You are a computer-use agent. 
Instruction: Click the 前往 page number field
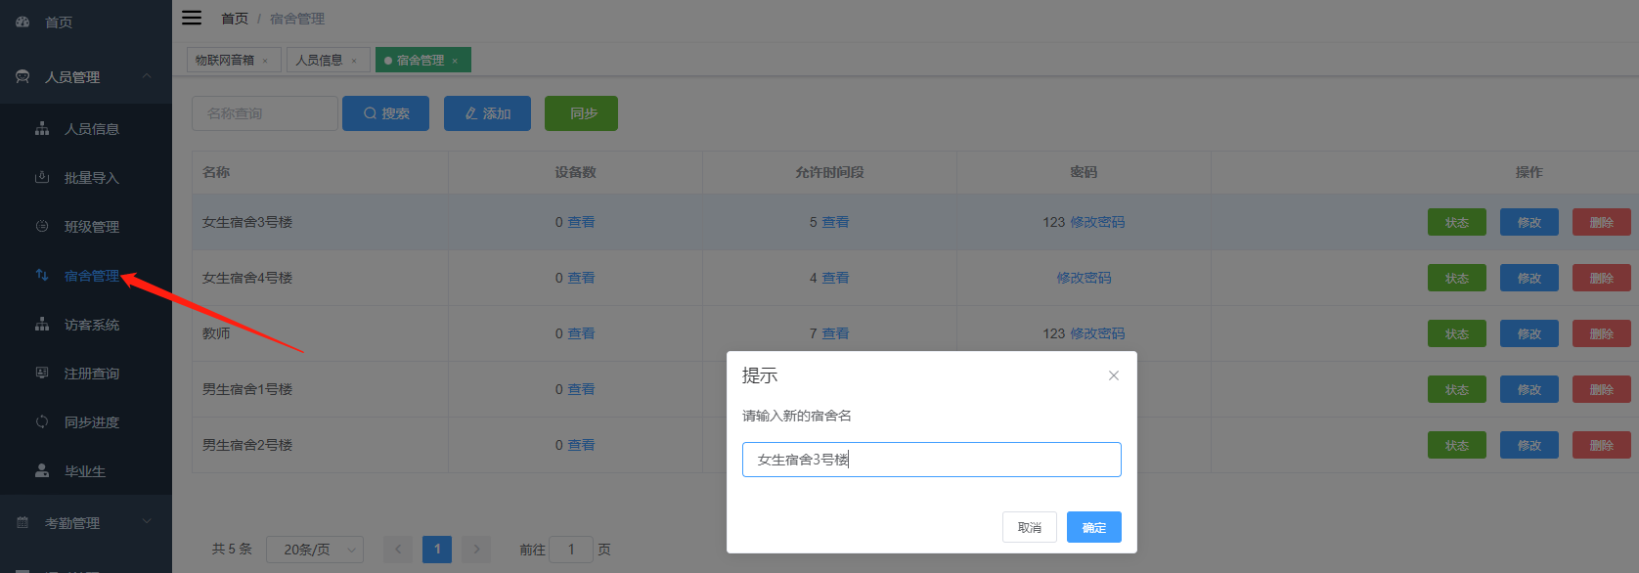coord(571,550)
